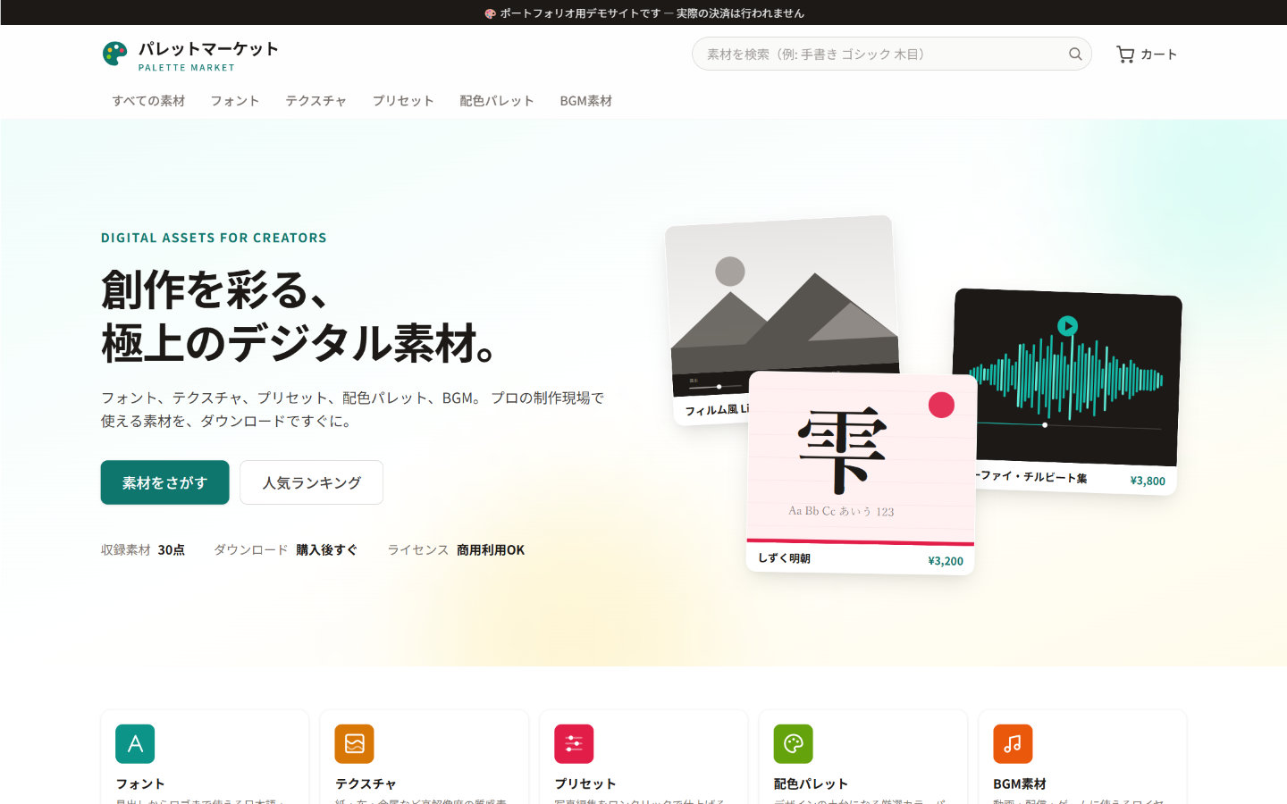Image resolution: width=1287 pixels, height=804 pixels.
Task: Click the カート link text
Action: tap(1158, 54)
